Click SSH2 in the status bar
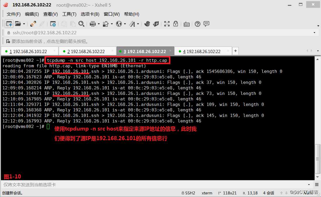 tap(188, 193)
